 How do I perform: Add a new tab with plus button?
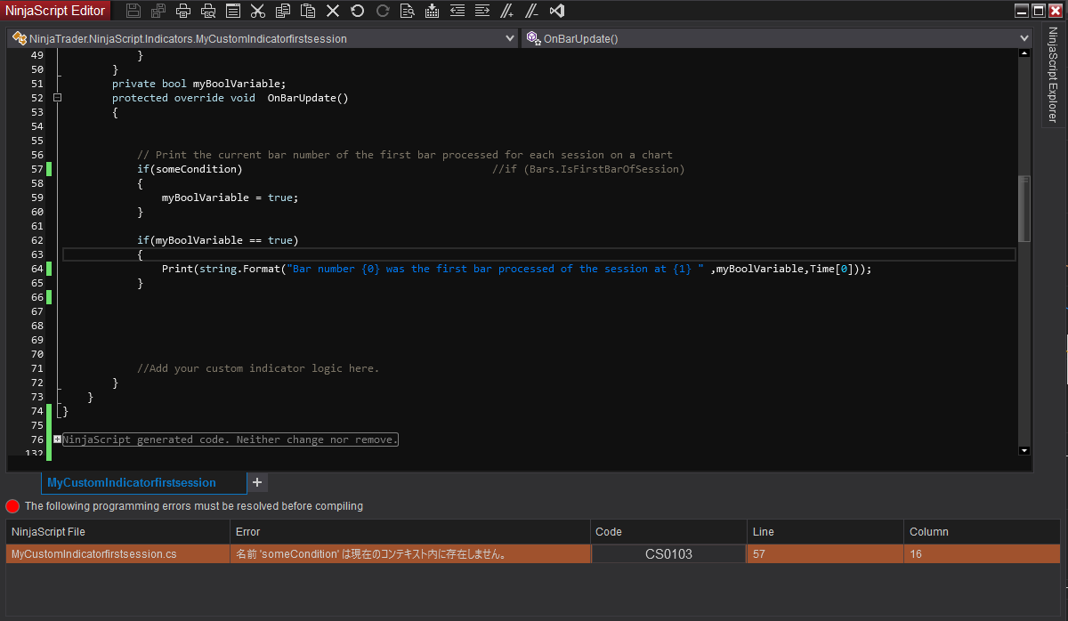tap(257, 482)
